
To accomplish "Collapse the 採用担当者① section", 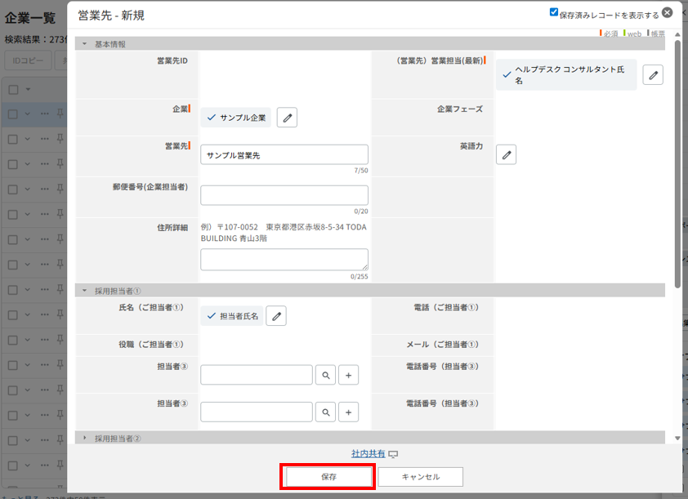I will pos(84,291).
